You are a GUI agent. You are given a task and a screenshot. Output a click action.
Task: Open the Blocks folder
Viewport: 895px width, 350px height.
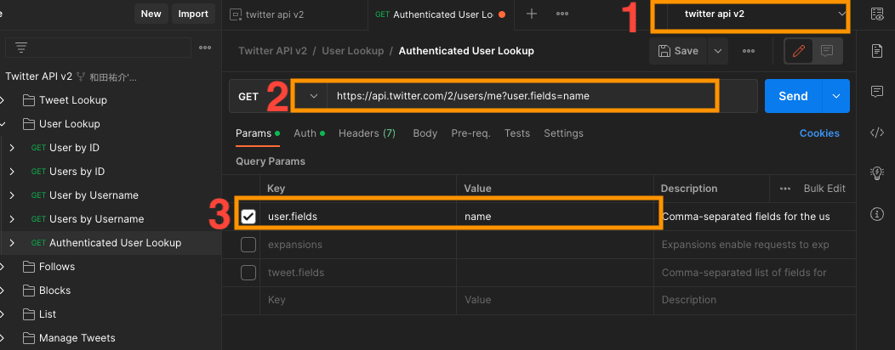tap(47, 291)
